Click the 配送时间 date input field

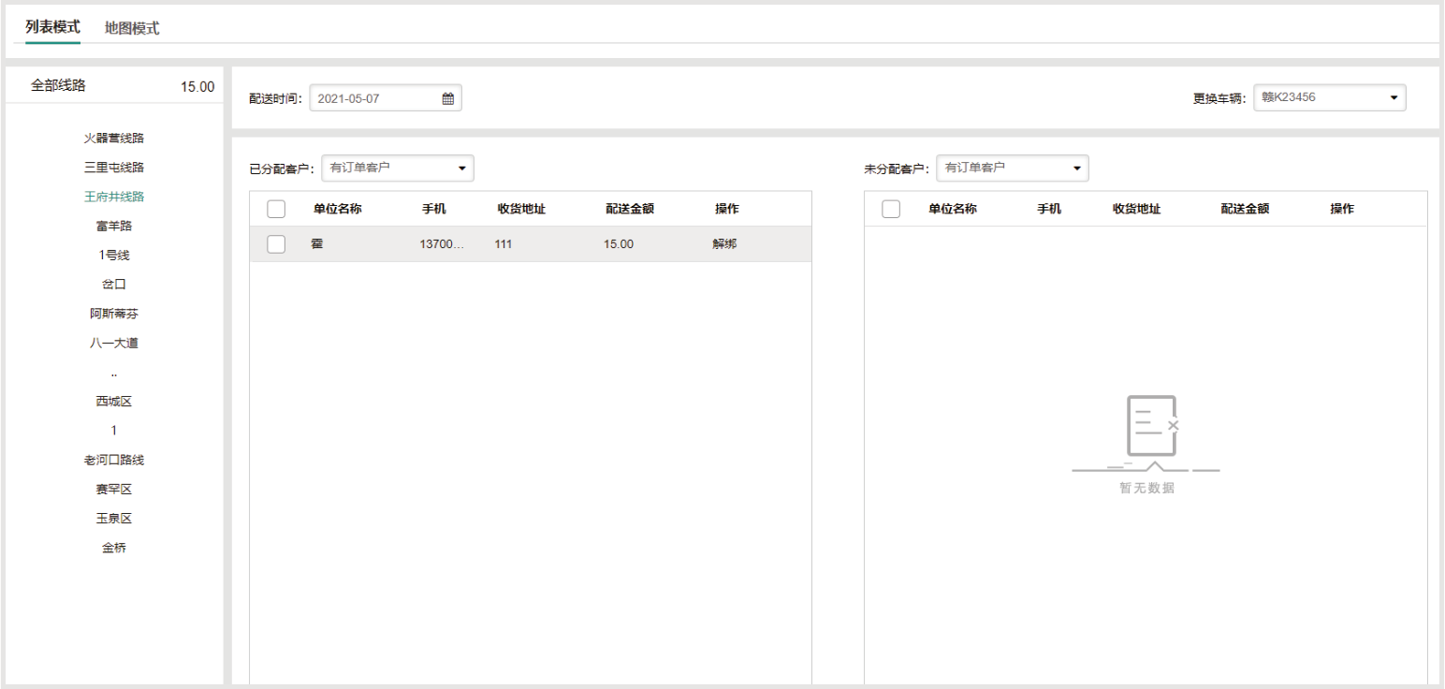[374, 98]
